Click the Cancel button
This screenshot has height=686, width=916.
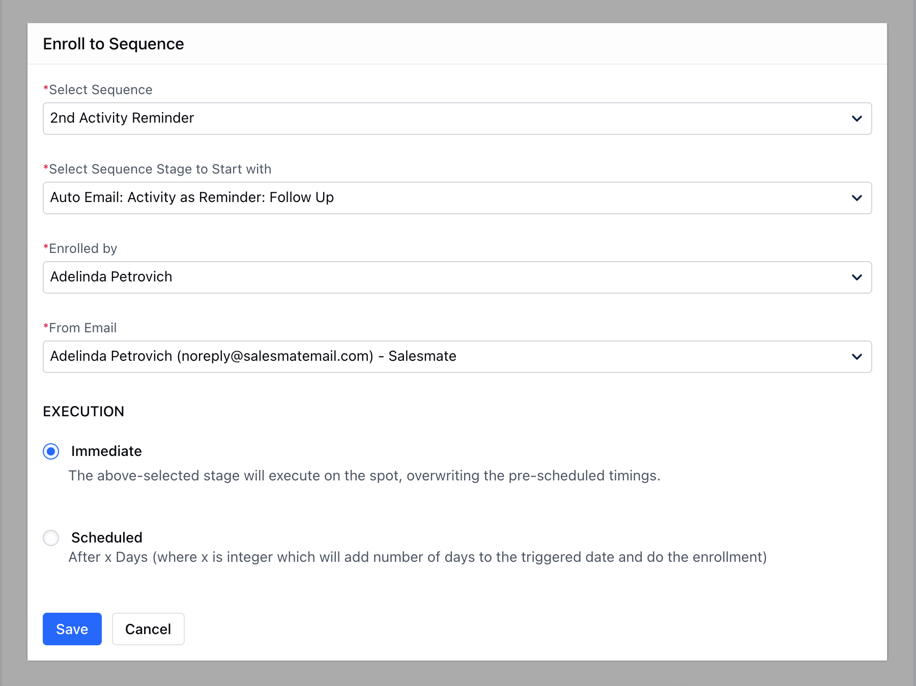click(x=148, y=629)
